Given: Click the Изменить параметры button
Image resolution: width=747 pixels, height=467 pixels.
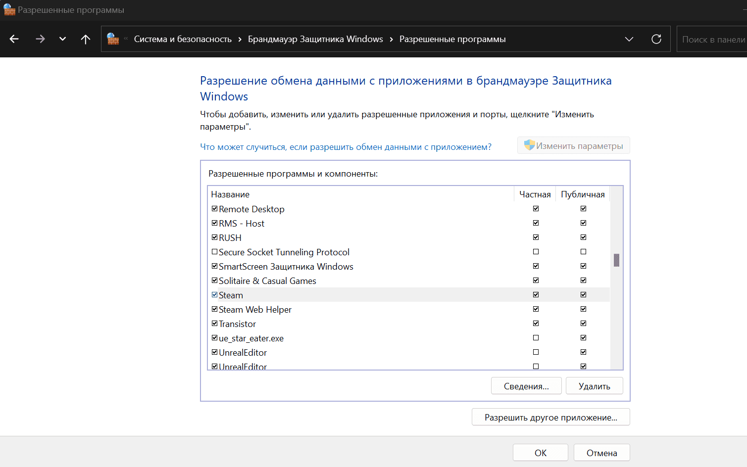Looking at the screenshot, I should (x=574, y=145).
